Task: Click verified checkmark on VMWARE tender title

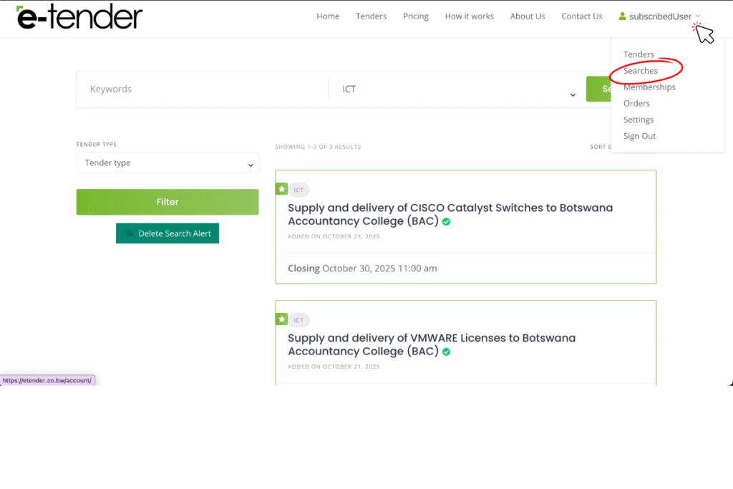Action: [x=446, y=352]
